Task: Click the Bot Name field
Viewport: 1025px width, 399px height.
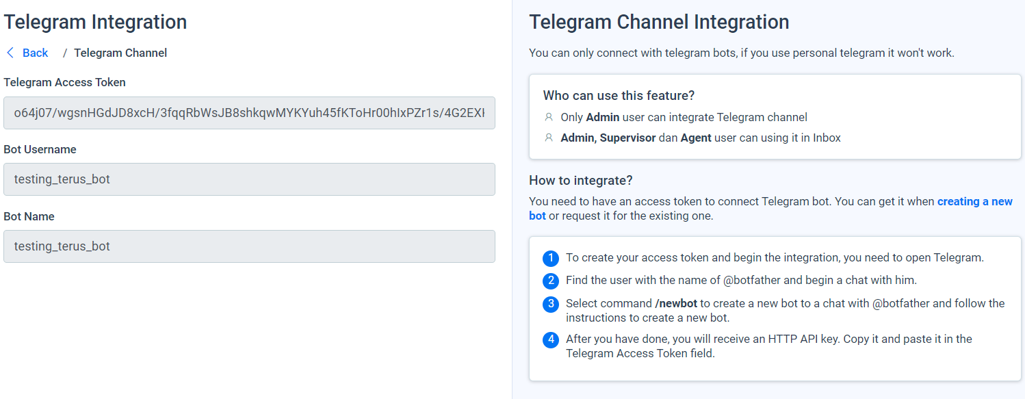Action: [249, 246]
